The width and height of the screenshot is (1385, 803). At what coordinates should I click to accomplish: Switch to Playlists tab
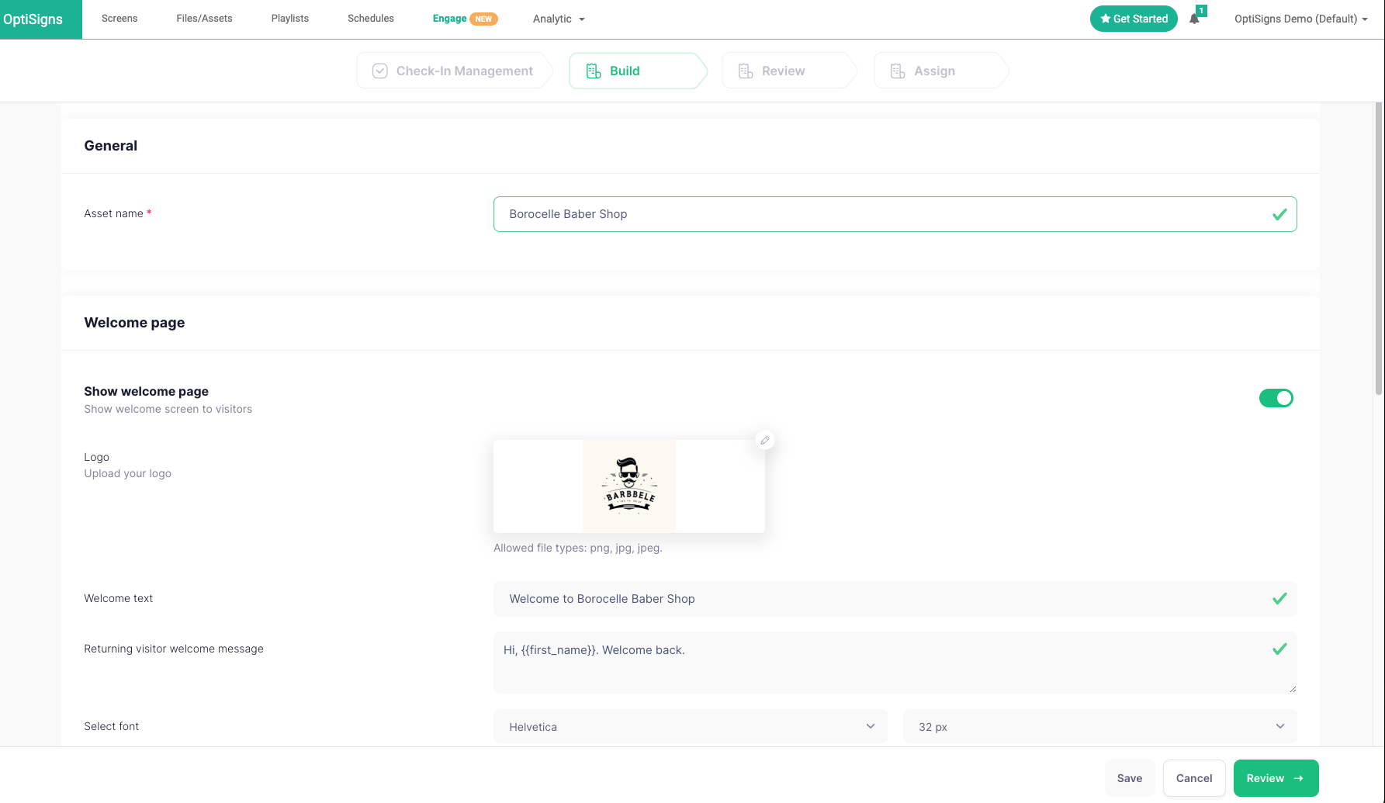[290, 19]
